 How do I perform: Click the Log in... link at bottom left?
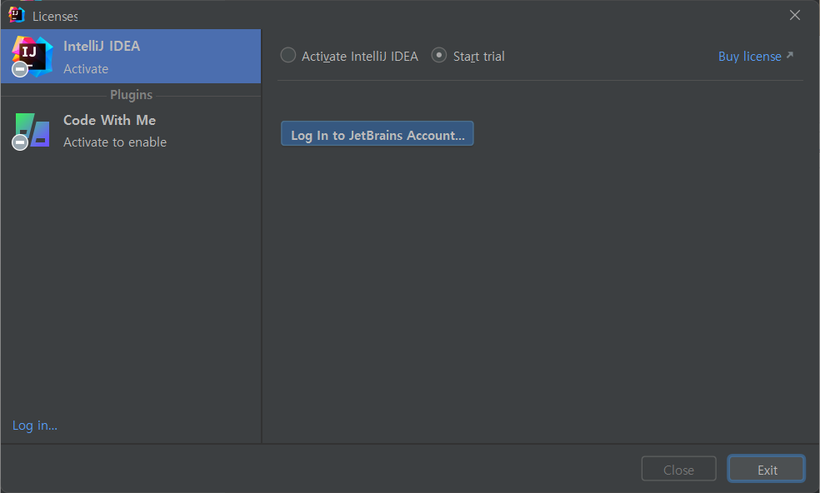click(35, 426)
